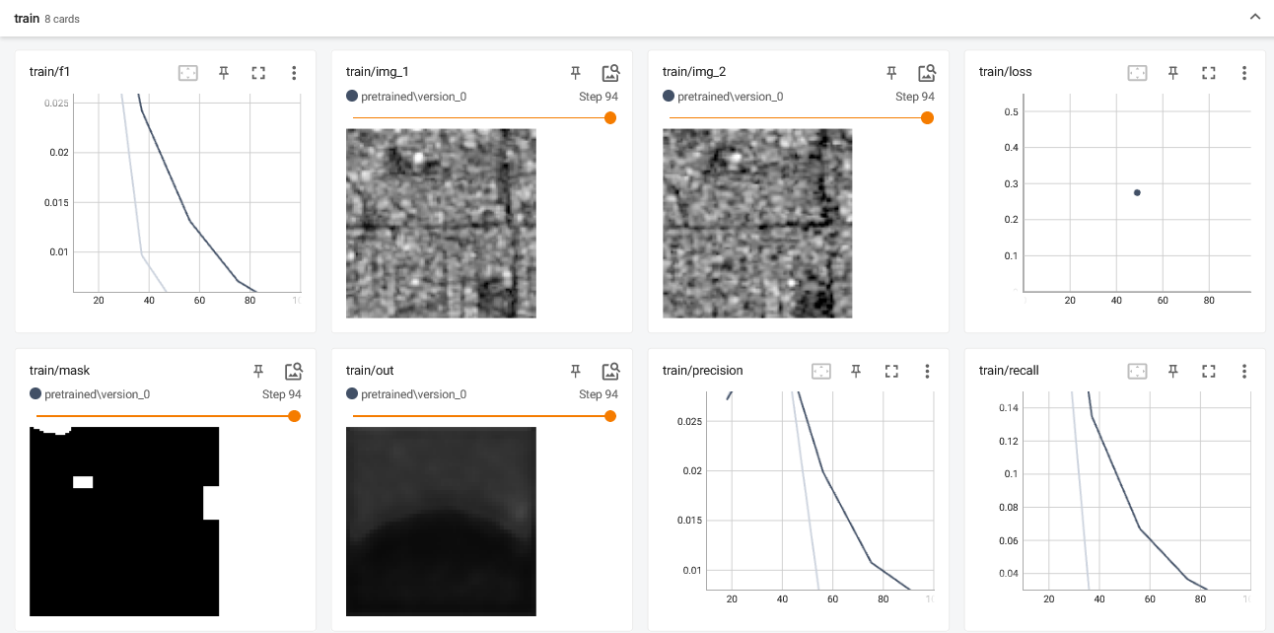Expand train/loss chart to full size
Screen dimensions: 1274x633
(1209, 72)
